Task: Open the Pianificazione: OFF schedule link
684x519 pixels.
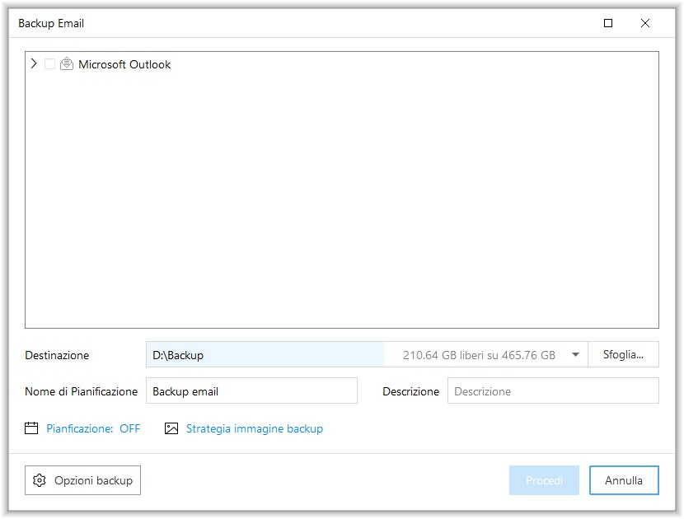Action: 93,428
